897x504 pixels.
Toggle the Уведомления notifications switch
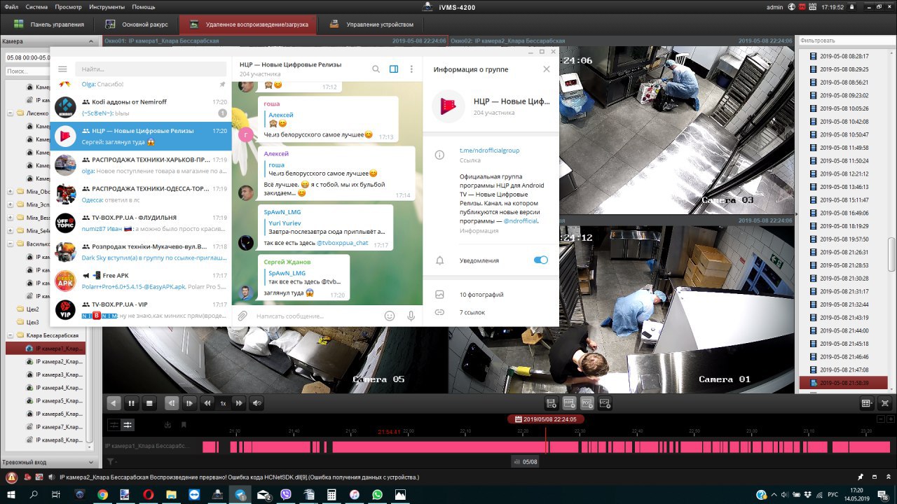[x=541, y=260]
